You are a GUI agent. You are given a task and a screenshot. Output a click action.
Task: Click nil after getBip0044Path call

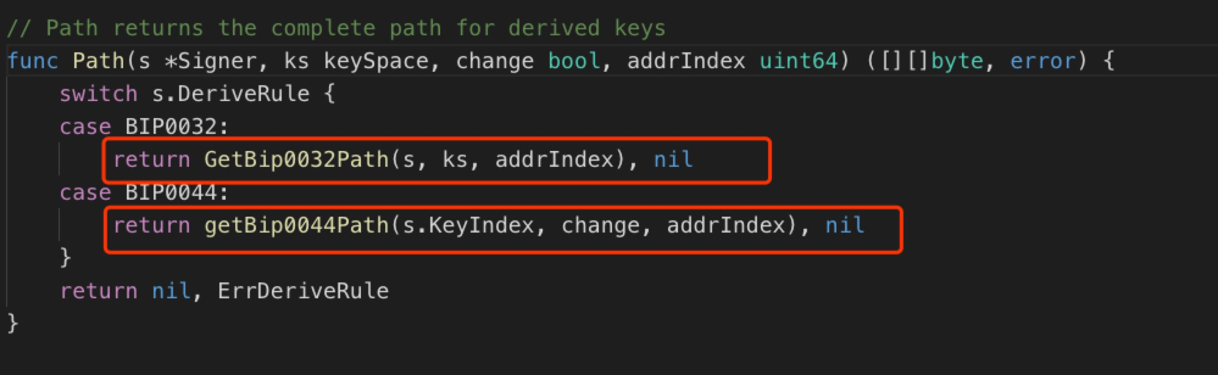[845, 225]
